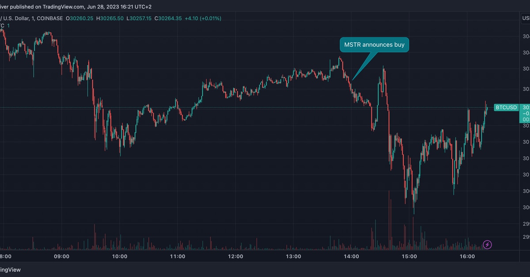This screenshot has height=277, width=530.
Task: Open the USD currency selector on price axis
Action: 526,19
